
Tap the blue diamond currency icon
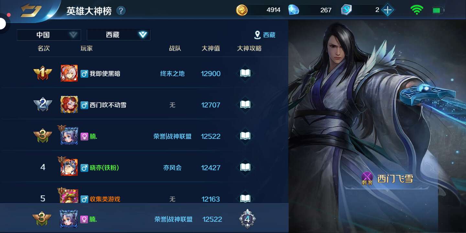(294, 10)
